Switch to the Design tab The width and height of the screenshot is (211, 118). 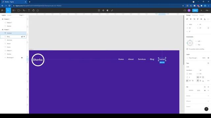(x=188, y=15)
